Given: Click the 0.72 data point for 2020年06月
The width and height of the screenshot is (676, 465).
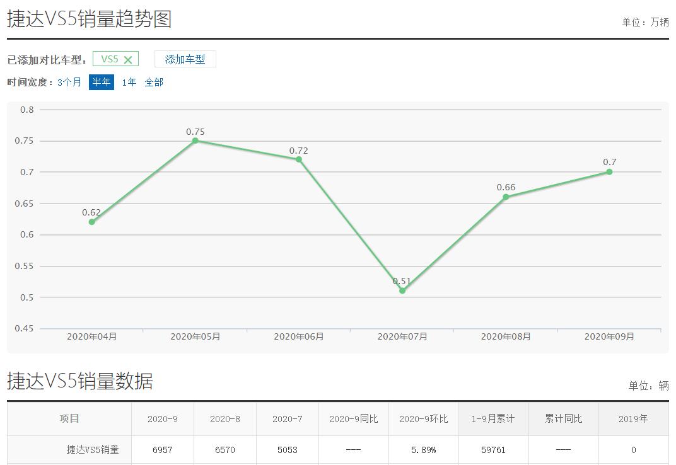Looking at the screenshot, I should [x=299, y=159].
